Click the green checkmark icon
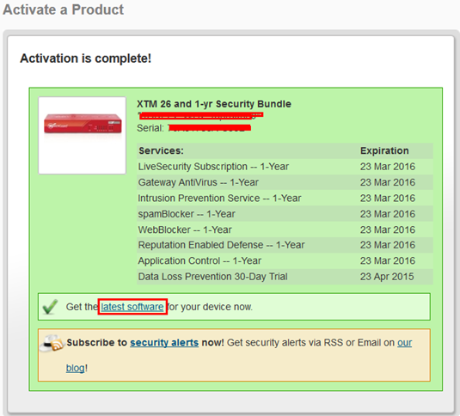Image resolution: width=460 pixels, height=416 pixels. point(50,307)
